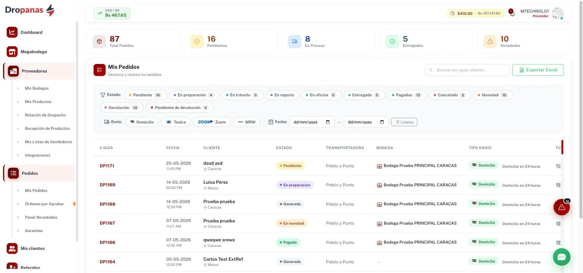Click the action icon in row DP1171
This screenshot has width=583, height=273.
tap(558, 166)
